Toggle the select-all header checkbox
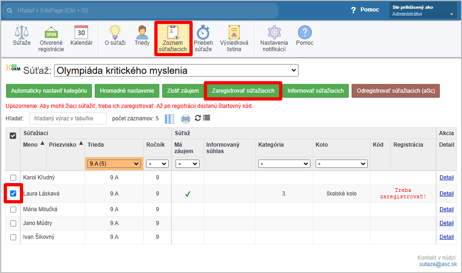This screenshot has height=273, width=462. 13,136
